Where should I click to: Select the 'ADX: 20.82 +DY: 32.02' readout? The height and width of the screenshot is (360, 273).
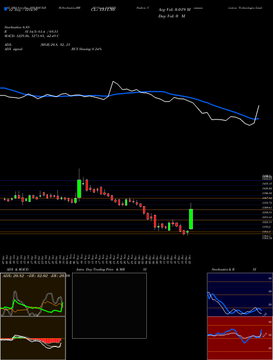[x=24, y=275]
